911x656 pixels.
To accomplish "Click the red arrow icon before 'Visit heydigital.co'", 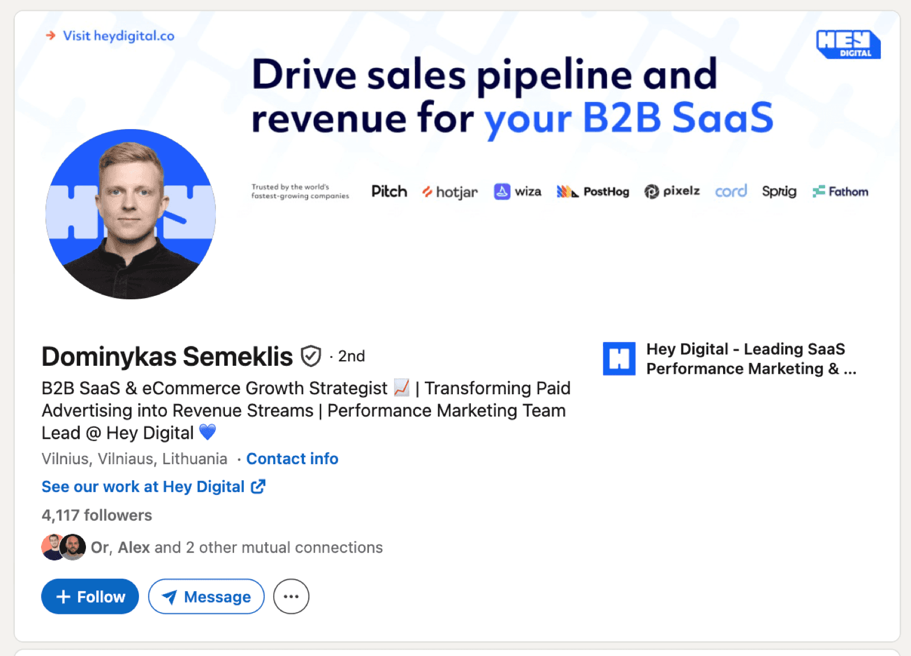I will pyautogui.click(x=51, y=35).
